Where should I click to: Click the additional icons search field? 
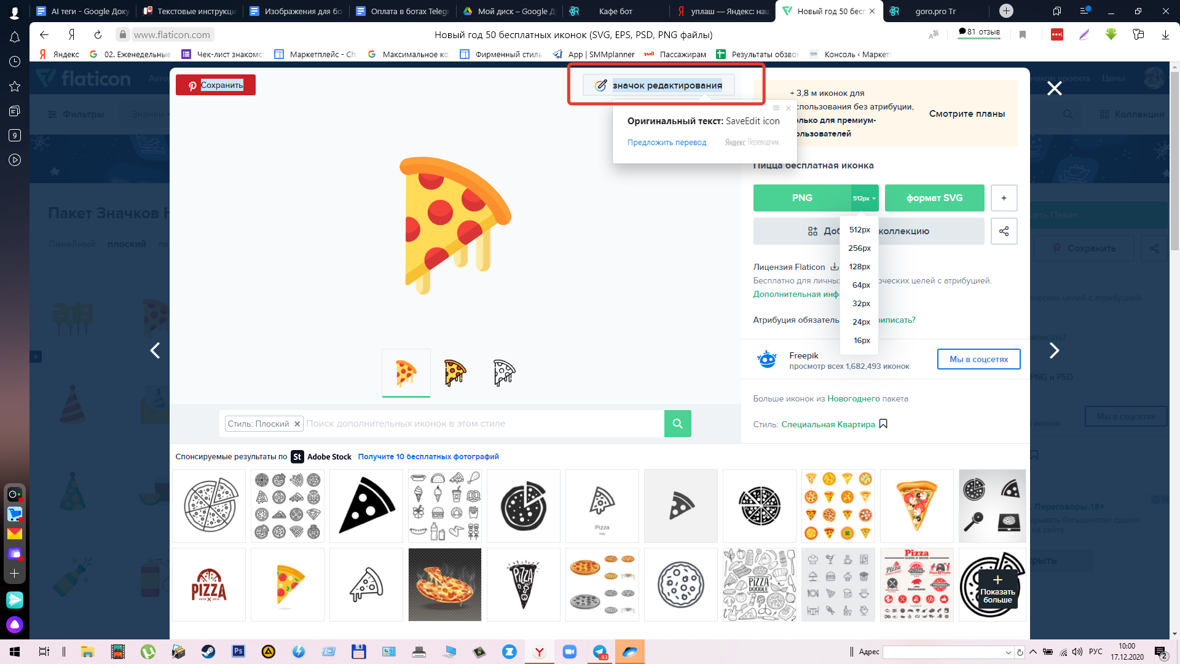coord(482,424)
